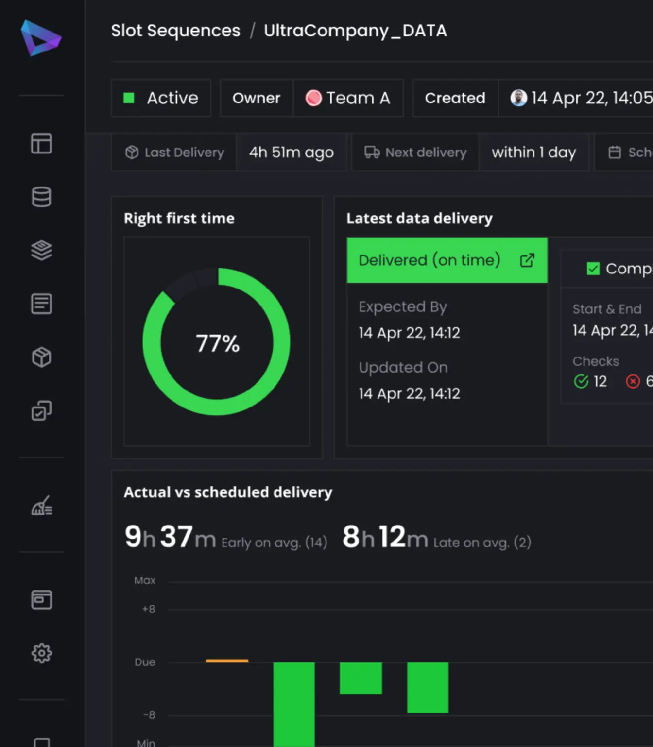653x747 pixels.
Task: Select the package cube icon in sidebar
Action: 41,357
